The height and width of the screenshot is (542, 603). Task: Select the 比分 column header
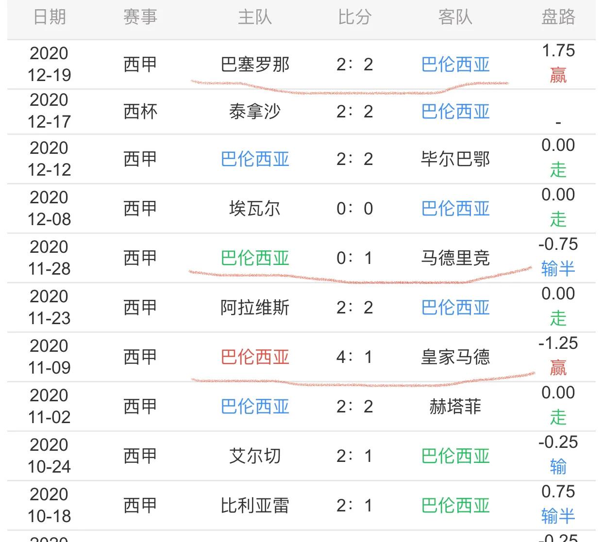pyautogui.click(x=354, y=16)
